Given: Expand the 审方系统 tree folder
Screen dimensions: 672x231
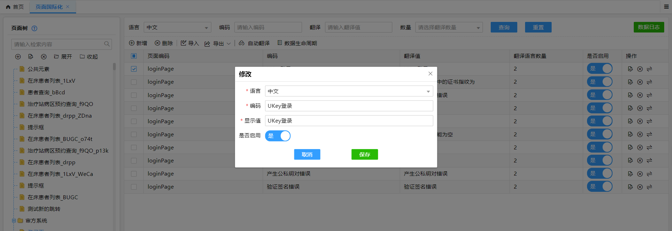Looking at the screenshot, I should [14, 220].
